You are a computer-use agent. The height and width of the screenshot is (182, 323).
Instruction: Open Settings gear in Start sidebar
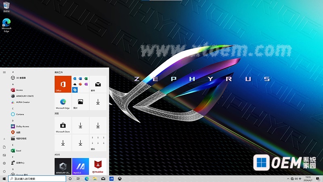point(4,163)
